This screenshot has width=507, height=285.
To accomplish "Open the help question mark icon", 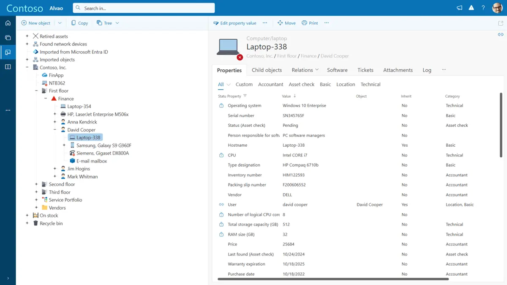I will coord(483,8).
